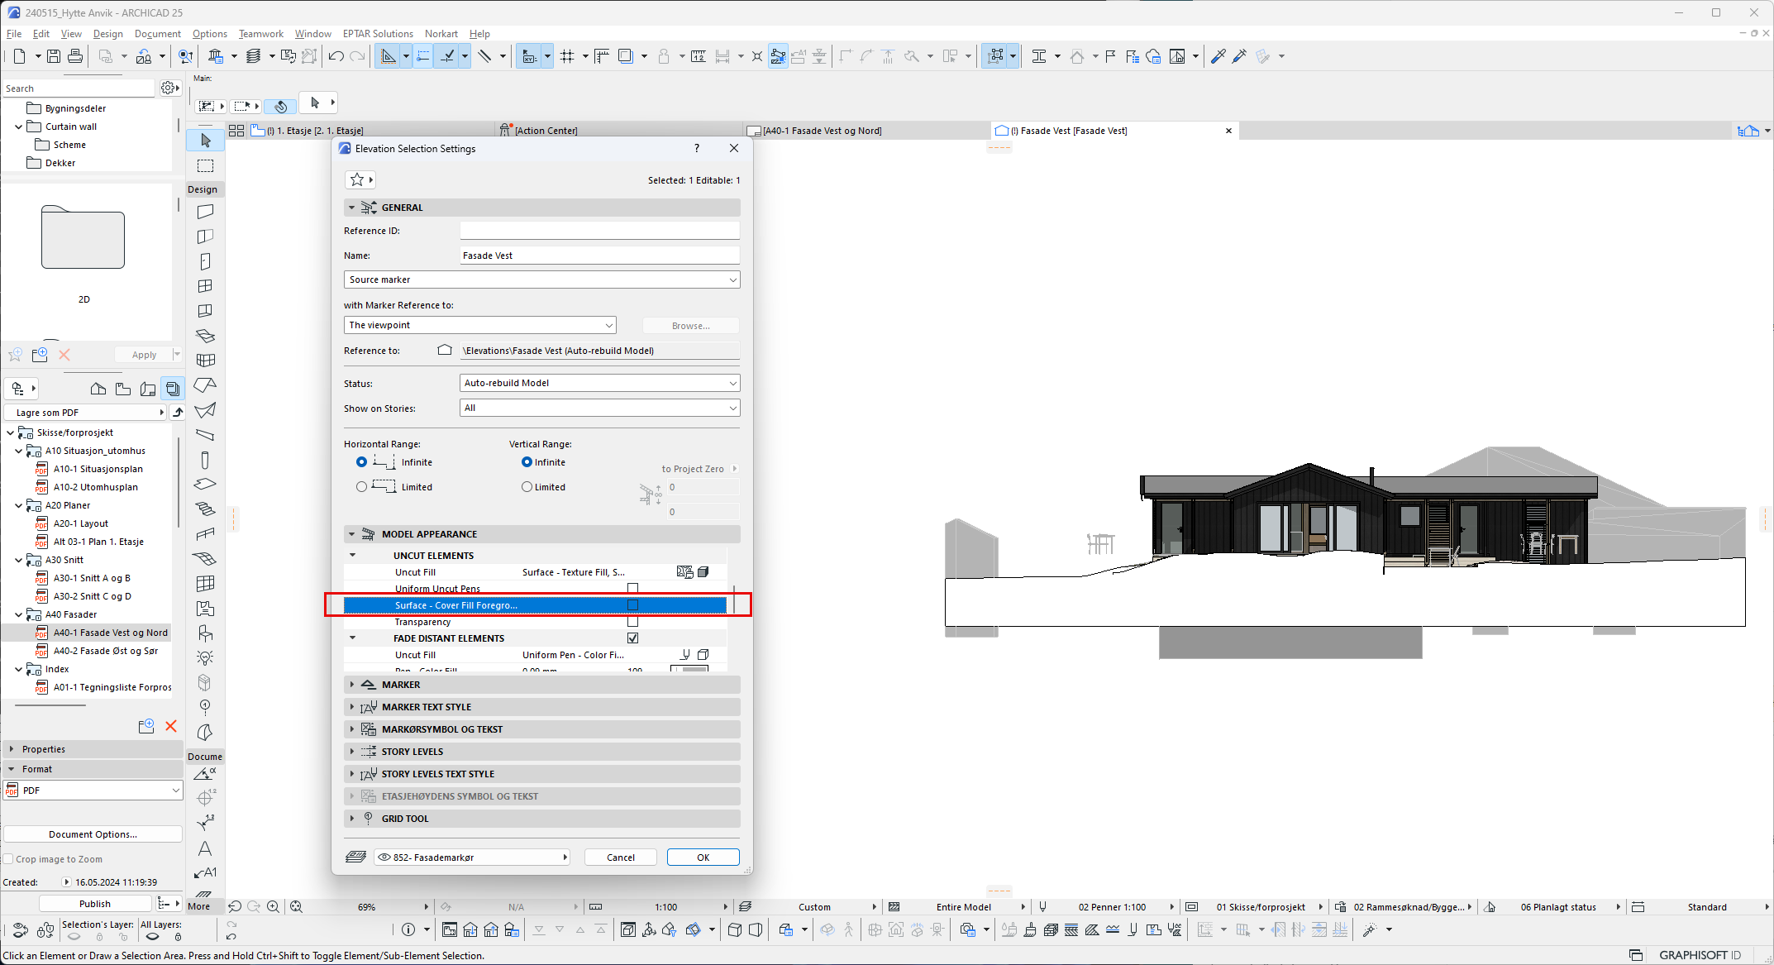This screenshot has height=965, width=1774.
Task: Open the Source marker dropdown
Action: [541, 279]
